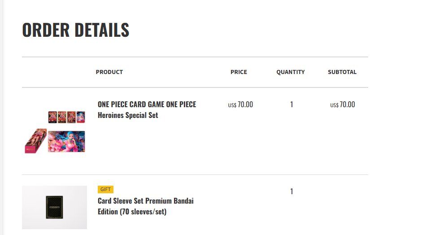Click the SUBTOTAL column header
The image size is (444, 235).
pyautogui.click(x=342, y=72)
